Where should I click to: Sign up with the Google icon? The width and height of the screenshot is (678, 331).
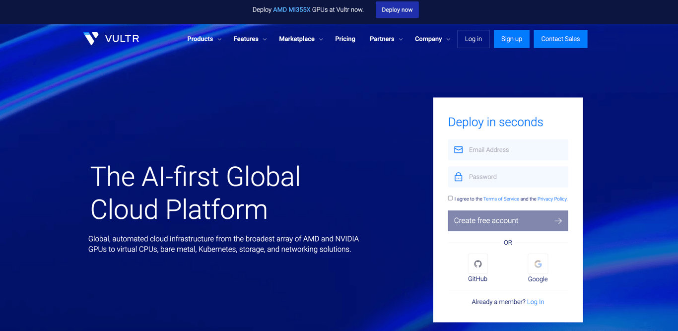pyautogui.click(x=538, y=264)
